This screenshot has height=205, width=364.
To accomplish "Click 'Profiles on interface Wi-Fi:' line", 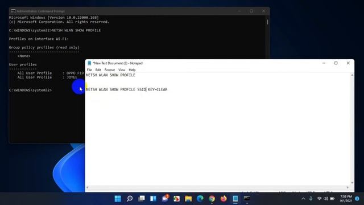I will tap(39, 39).
